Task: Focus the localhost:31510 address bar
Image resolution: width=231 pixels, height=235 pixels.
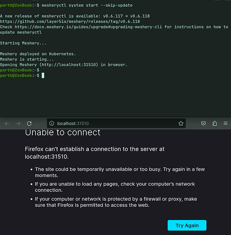Action: pyautogui.click(x=116, y=124)
